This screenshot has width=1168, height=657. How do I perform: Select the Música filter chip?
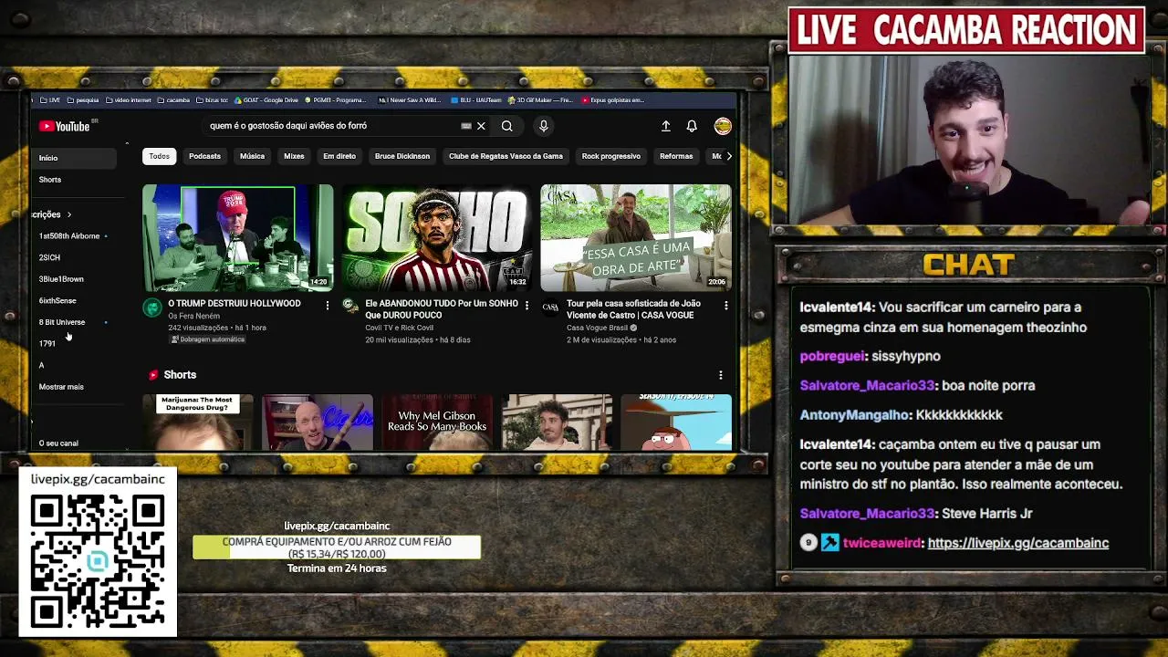pyautogui.click(x=252, y=156)
